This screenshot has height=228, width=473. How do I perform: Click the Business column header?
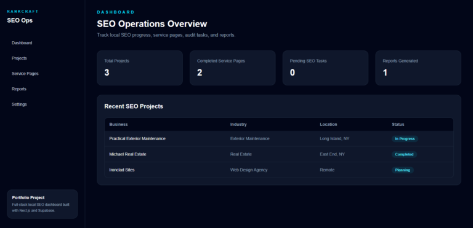tap(118, 124)
